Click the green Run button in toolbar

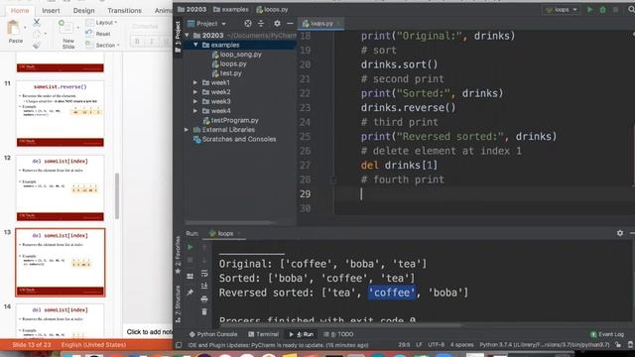[x=590, y=10]
